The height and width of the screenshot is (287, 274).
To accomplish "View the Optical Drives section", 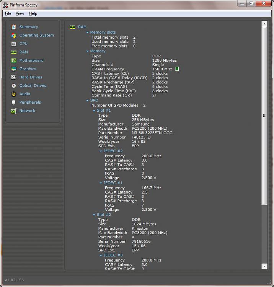I will click(x=33, y=86).
